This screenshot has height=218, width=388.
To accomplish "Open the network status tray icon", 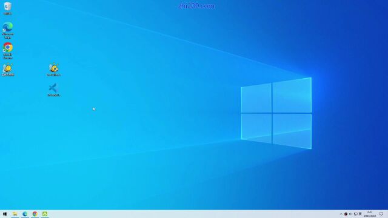I will click(x=356, y=214).
